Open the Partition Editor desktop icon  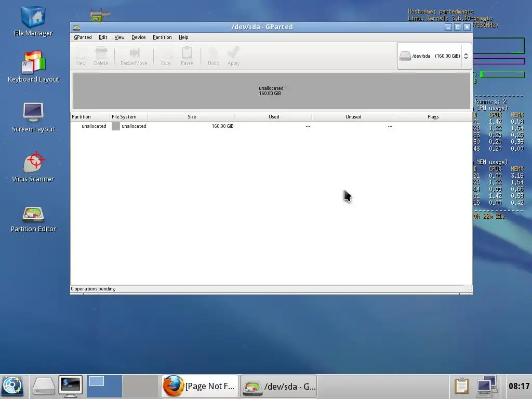point(33,220)
